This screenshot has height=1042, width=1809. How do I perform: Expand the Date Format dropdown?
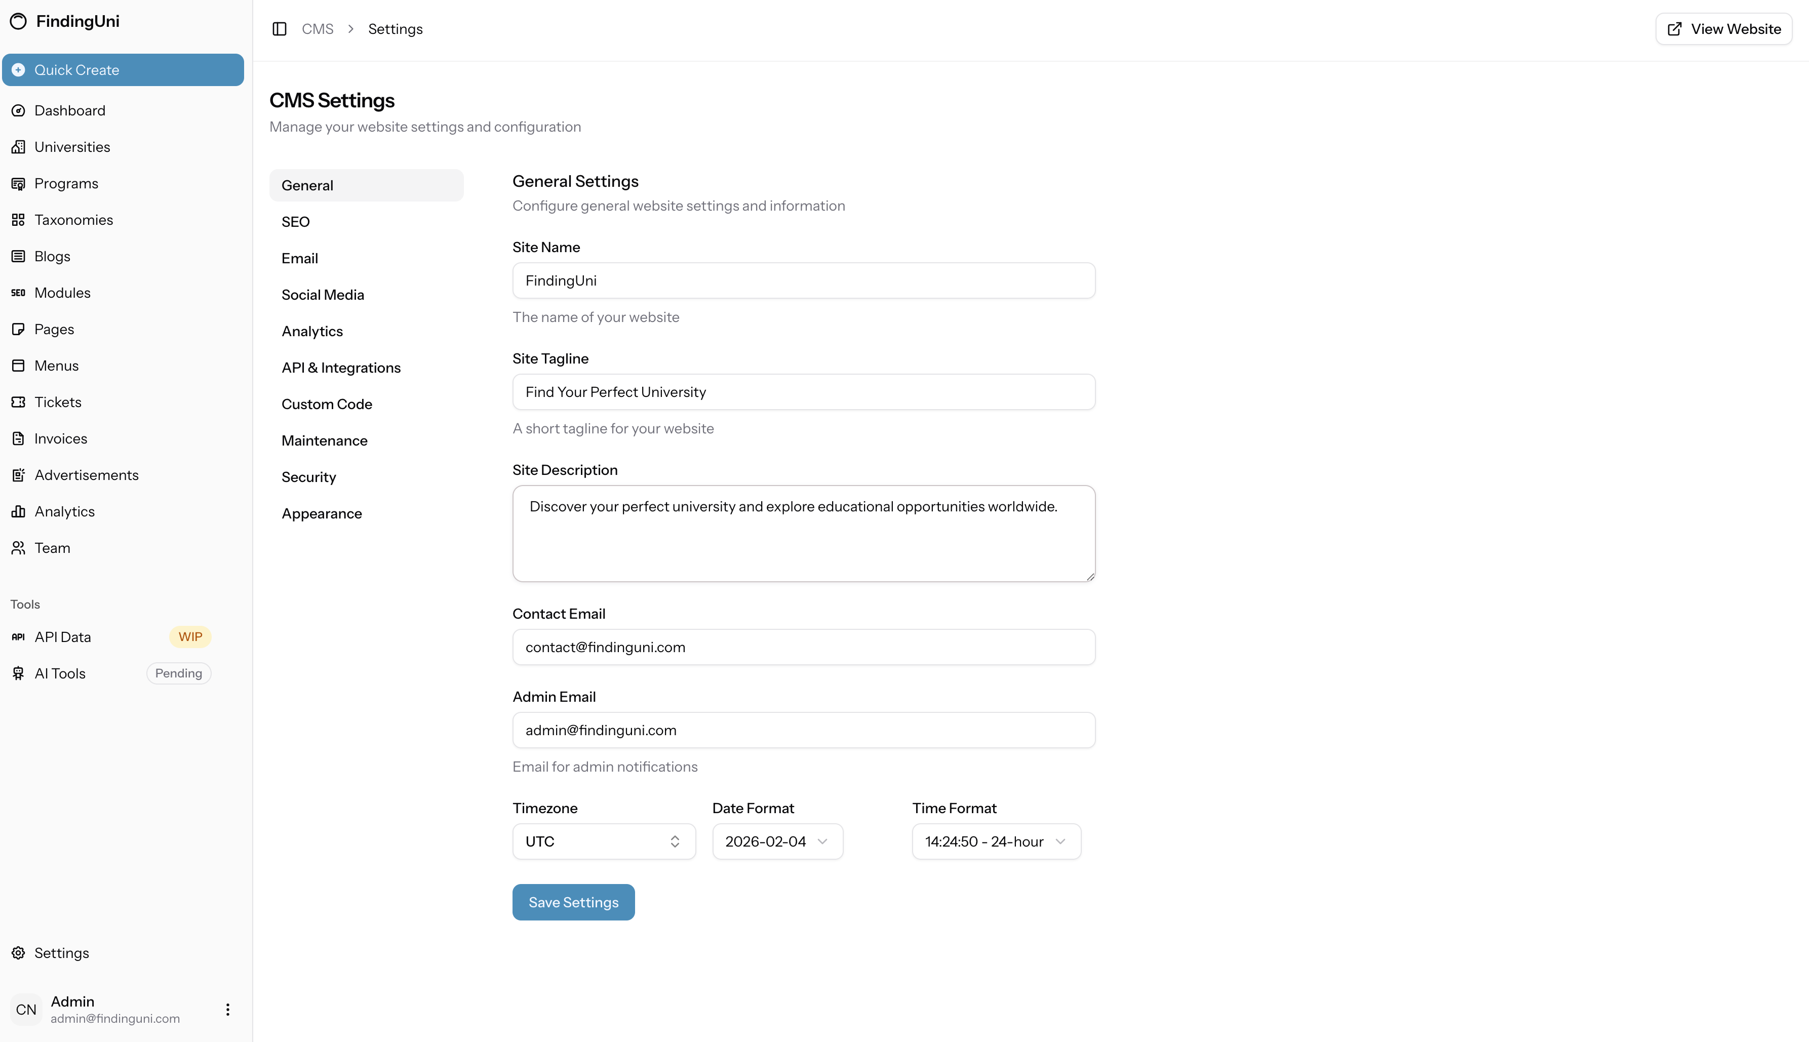click(777, 841)
